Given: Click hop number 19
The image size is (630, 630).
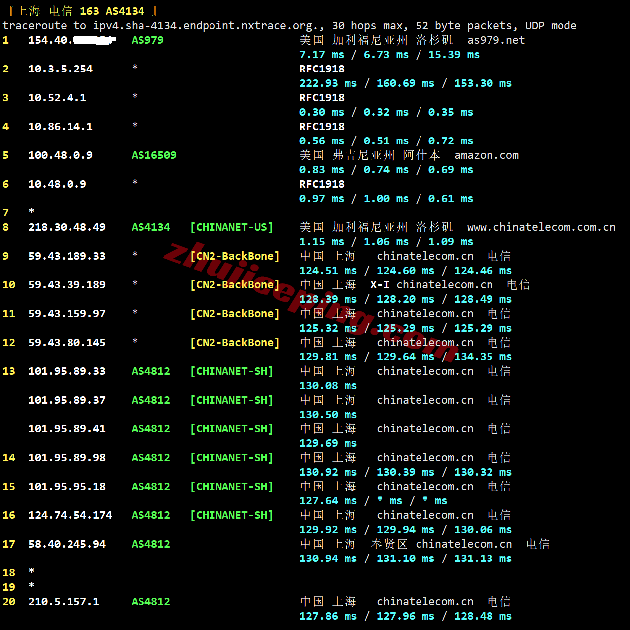Looking at the screenshot, I should 9,587.
